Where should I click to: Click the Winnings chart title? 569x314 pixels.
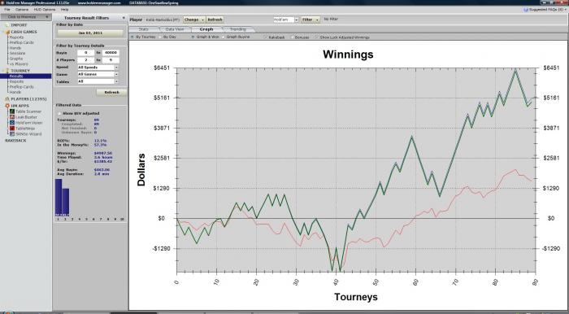pyautogui.click(x=348, y=55)
